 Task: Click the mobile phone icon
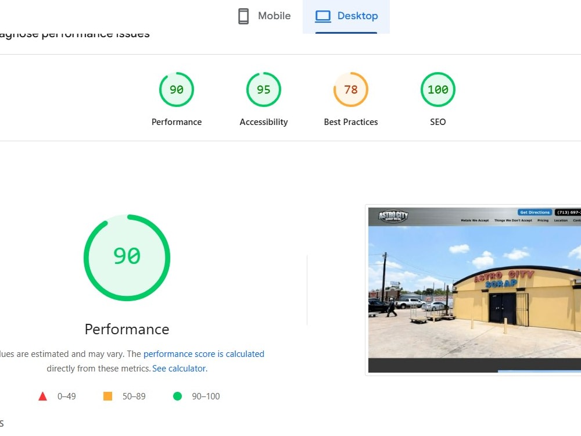[243, 16]
